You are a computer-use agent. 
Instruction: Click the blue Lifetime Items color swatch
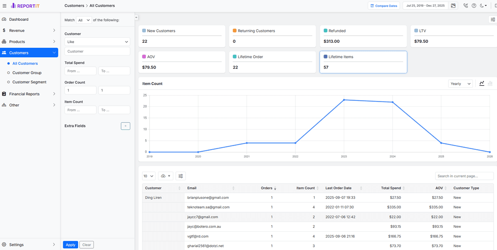[325, 57]
